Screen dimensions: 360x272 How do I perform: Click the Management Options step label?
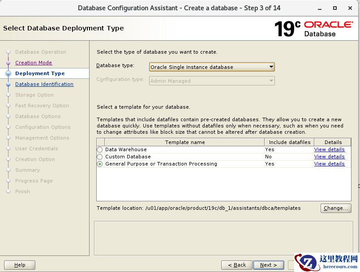tap(42, 138)
